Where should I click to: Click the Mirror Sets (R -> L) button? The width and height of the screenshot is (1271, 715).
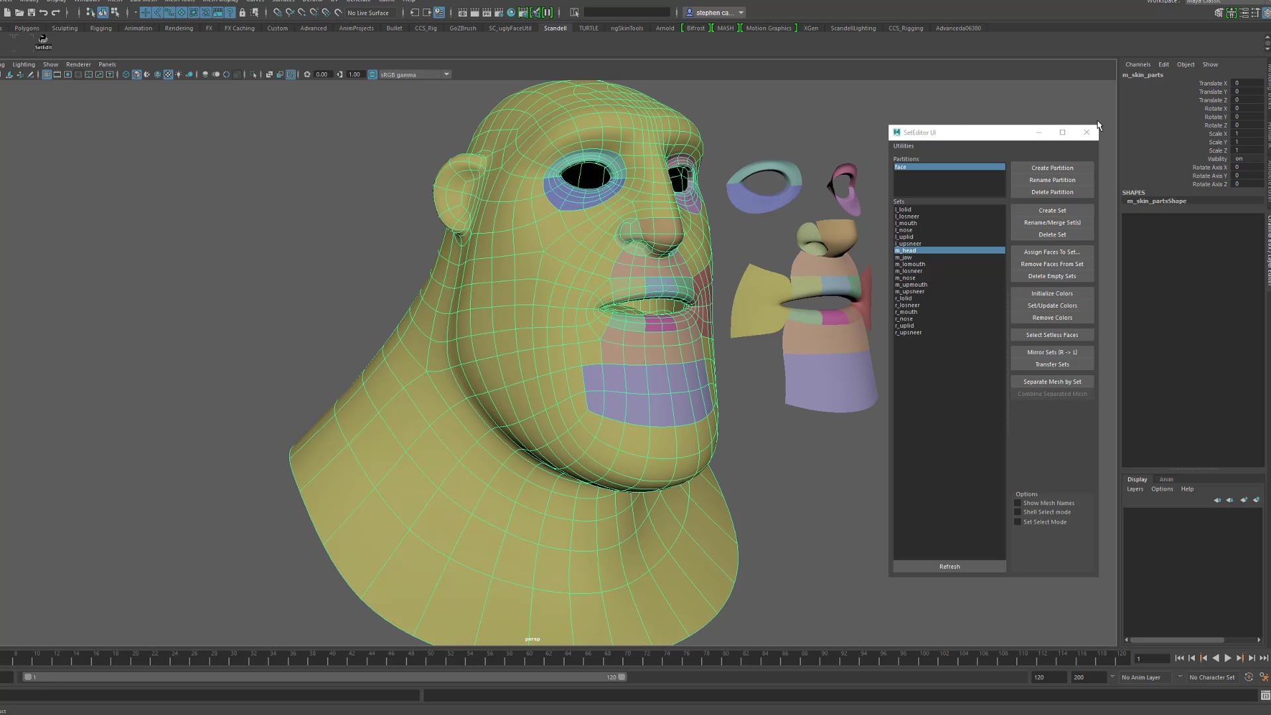1052,352
